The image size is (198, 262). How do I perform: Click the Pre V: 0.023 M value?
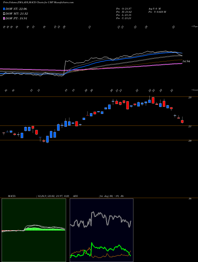pyautogui.click(x=157, y=12)
